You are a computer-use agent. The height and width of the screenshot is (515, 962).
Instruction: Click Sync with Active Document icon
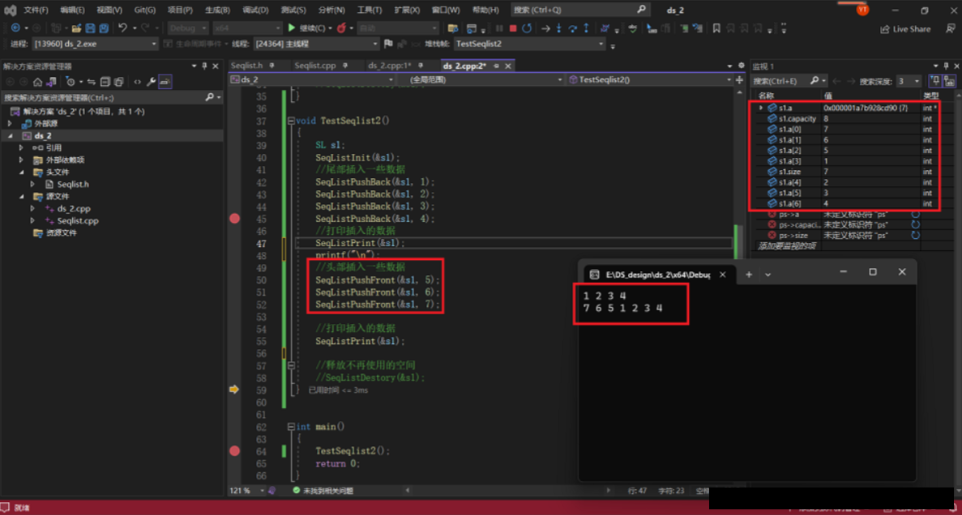[92, 82]
